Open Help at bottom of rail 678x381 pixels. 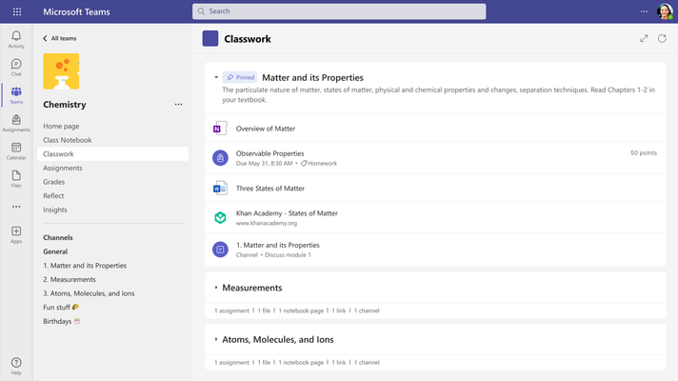16,366
